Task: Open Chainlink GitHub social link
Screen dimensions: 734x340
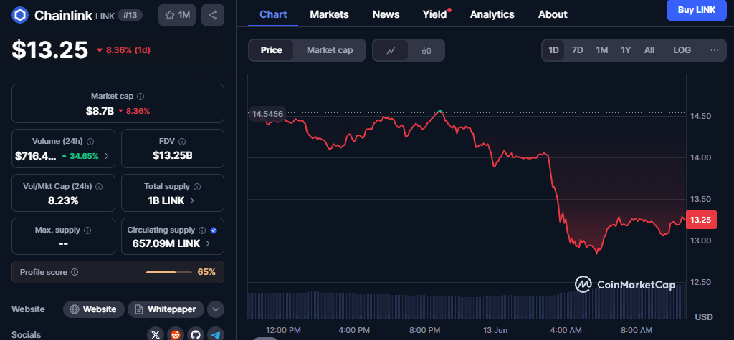Action: pos(196,334)
